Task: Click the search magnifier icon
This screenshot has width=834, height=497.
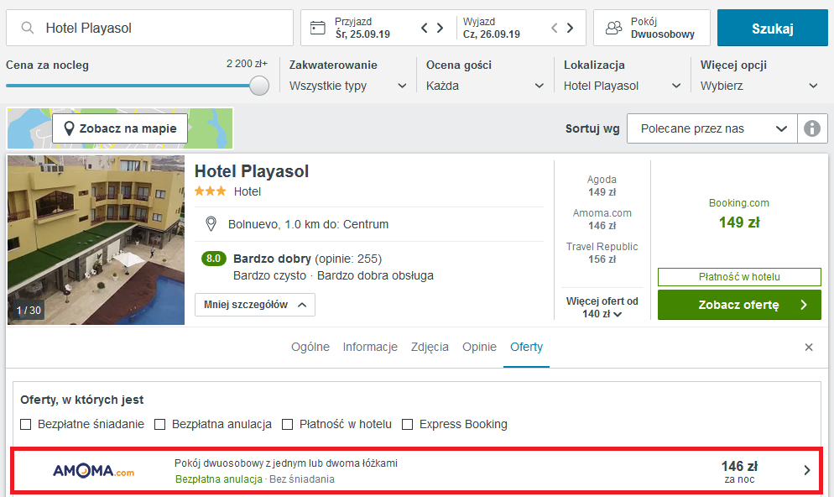Action: pos(27,28)
